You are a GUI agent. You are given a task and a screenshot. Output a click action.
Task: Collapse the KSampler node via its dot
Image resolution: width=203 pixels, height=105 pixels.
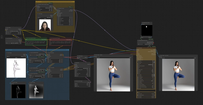click(75, 63)
